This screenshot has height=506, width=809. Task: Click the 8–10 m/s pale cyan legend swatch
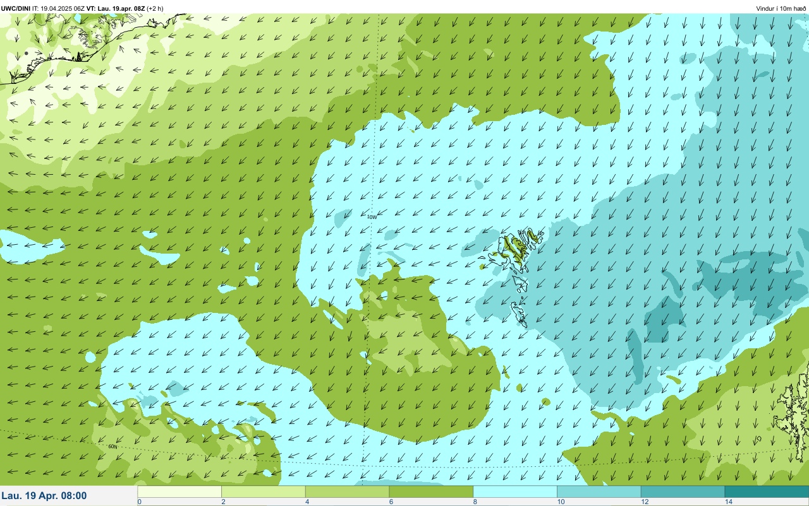pos(515,491)
